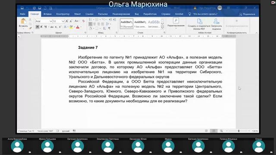
Task: Open the Font group dialog launcher
Action: [x=85, y=33]
